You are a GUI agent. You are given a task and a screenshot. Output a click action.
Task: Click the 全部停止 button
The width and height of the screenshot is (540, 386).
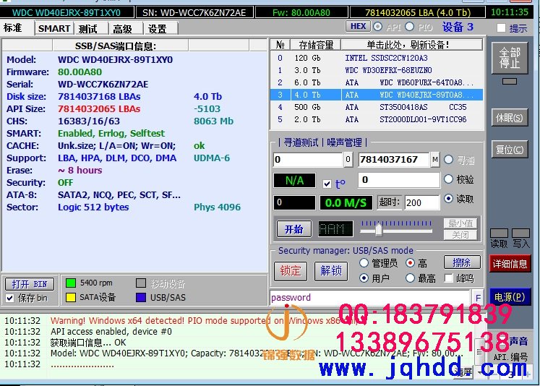pyautogui.click(x=510, y=58)
